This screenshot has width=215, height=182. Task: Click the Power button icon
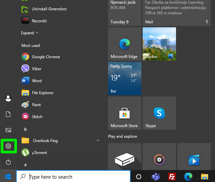(8, 162)
